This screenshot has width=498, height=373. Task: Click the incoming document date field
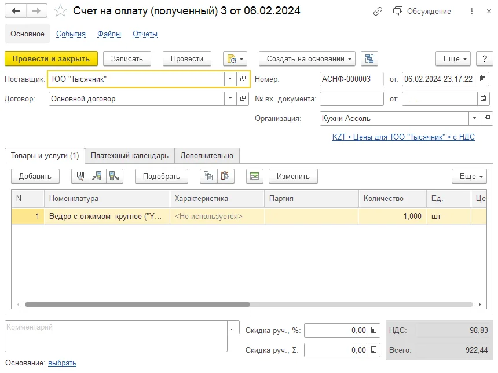pos(440,99)
